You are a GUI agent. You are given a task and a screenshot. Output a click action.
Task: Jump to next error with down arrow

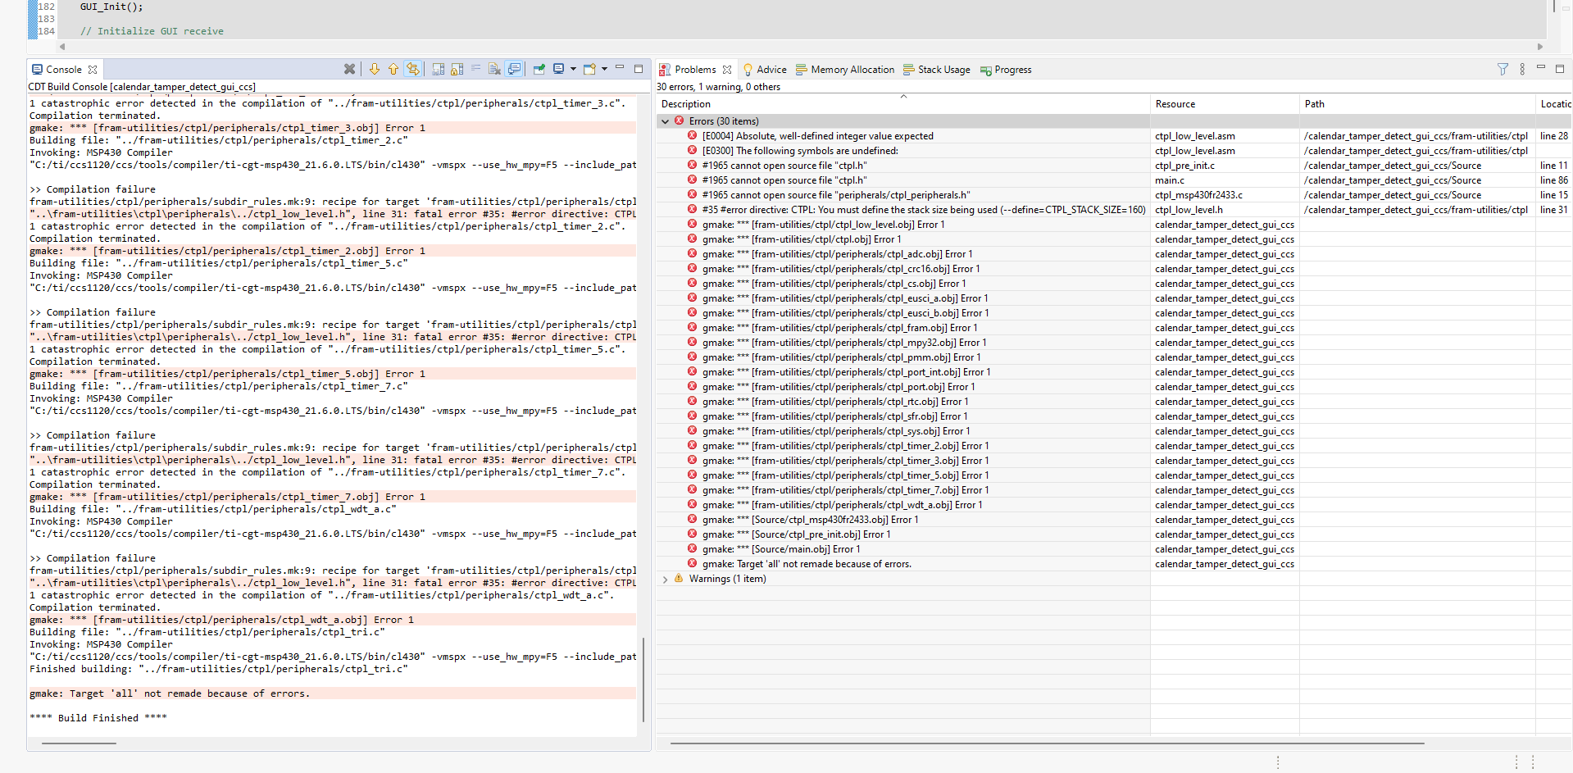(x=375, y=70)
